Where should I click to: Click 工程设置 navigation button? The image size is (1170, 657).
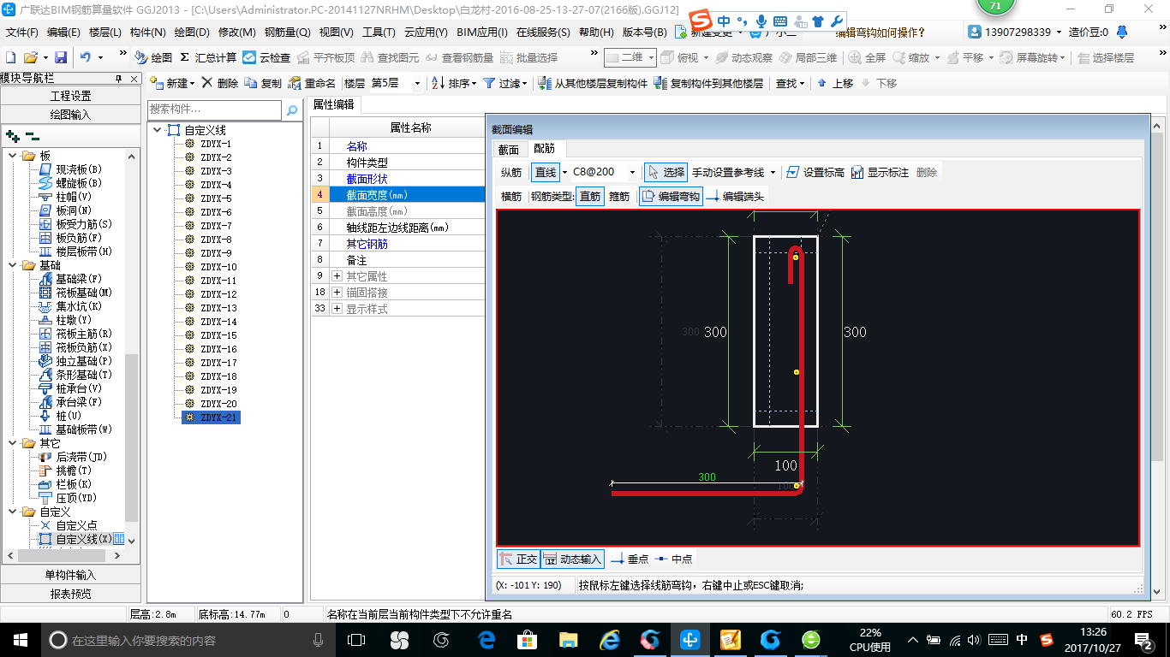[70, 96]
